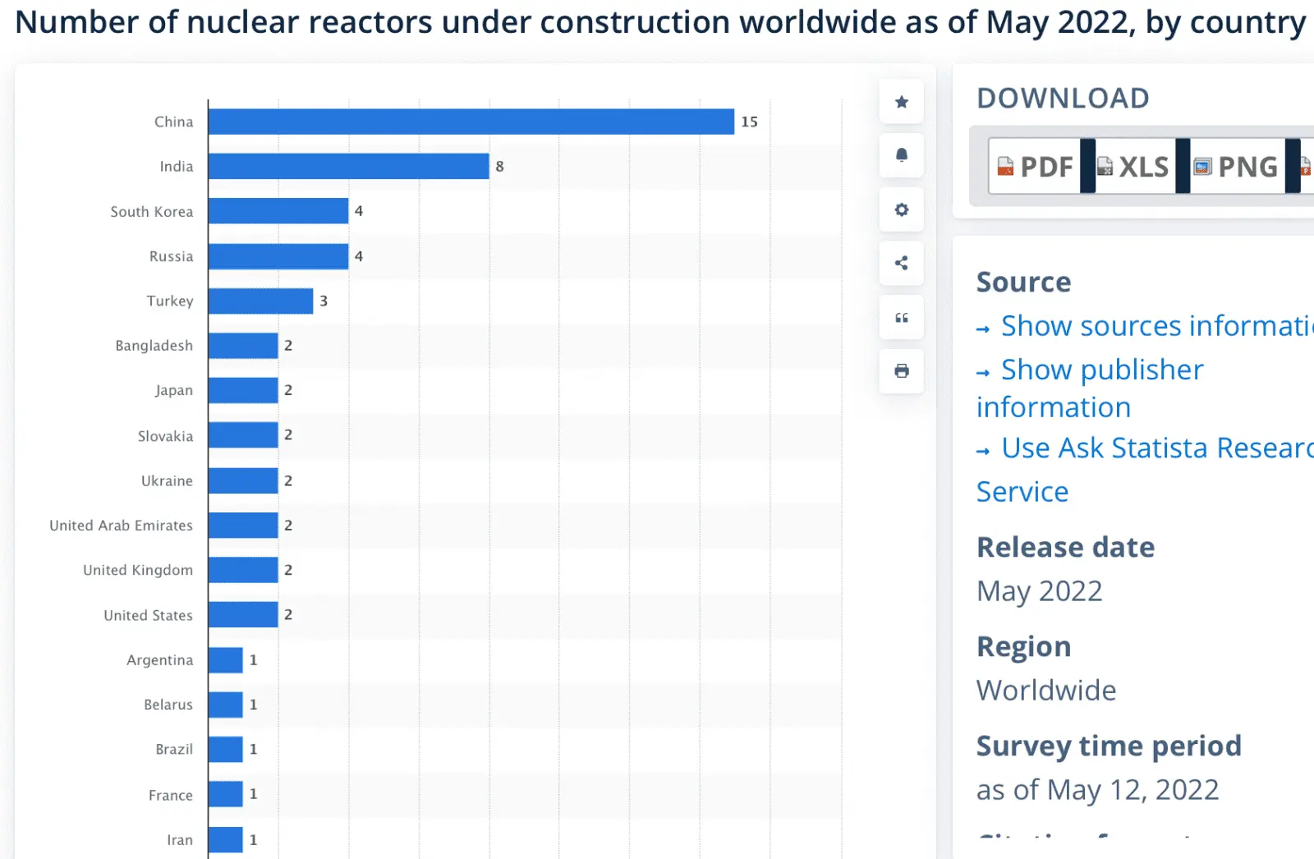Select the Russia bar

[278, 256]
